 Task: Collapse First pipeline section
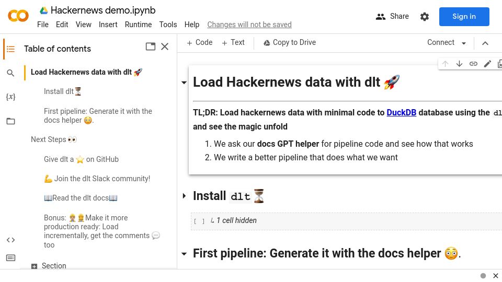pyautogui.click(x=184, y=254)
